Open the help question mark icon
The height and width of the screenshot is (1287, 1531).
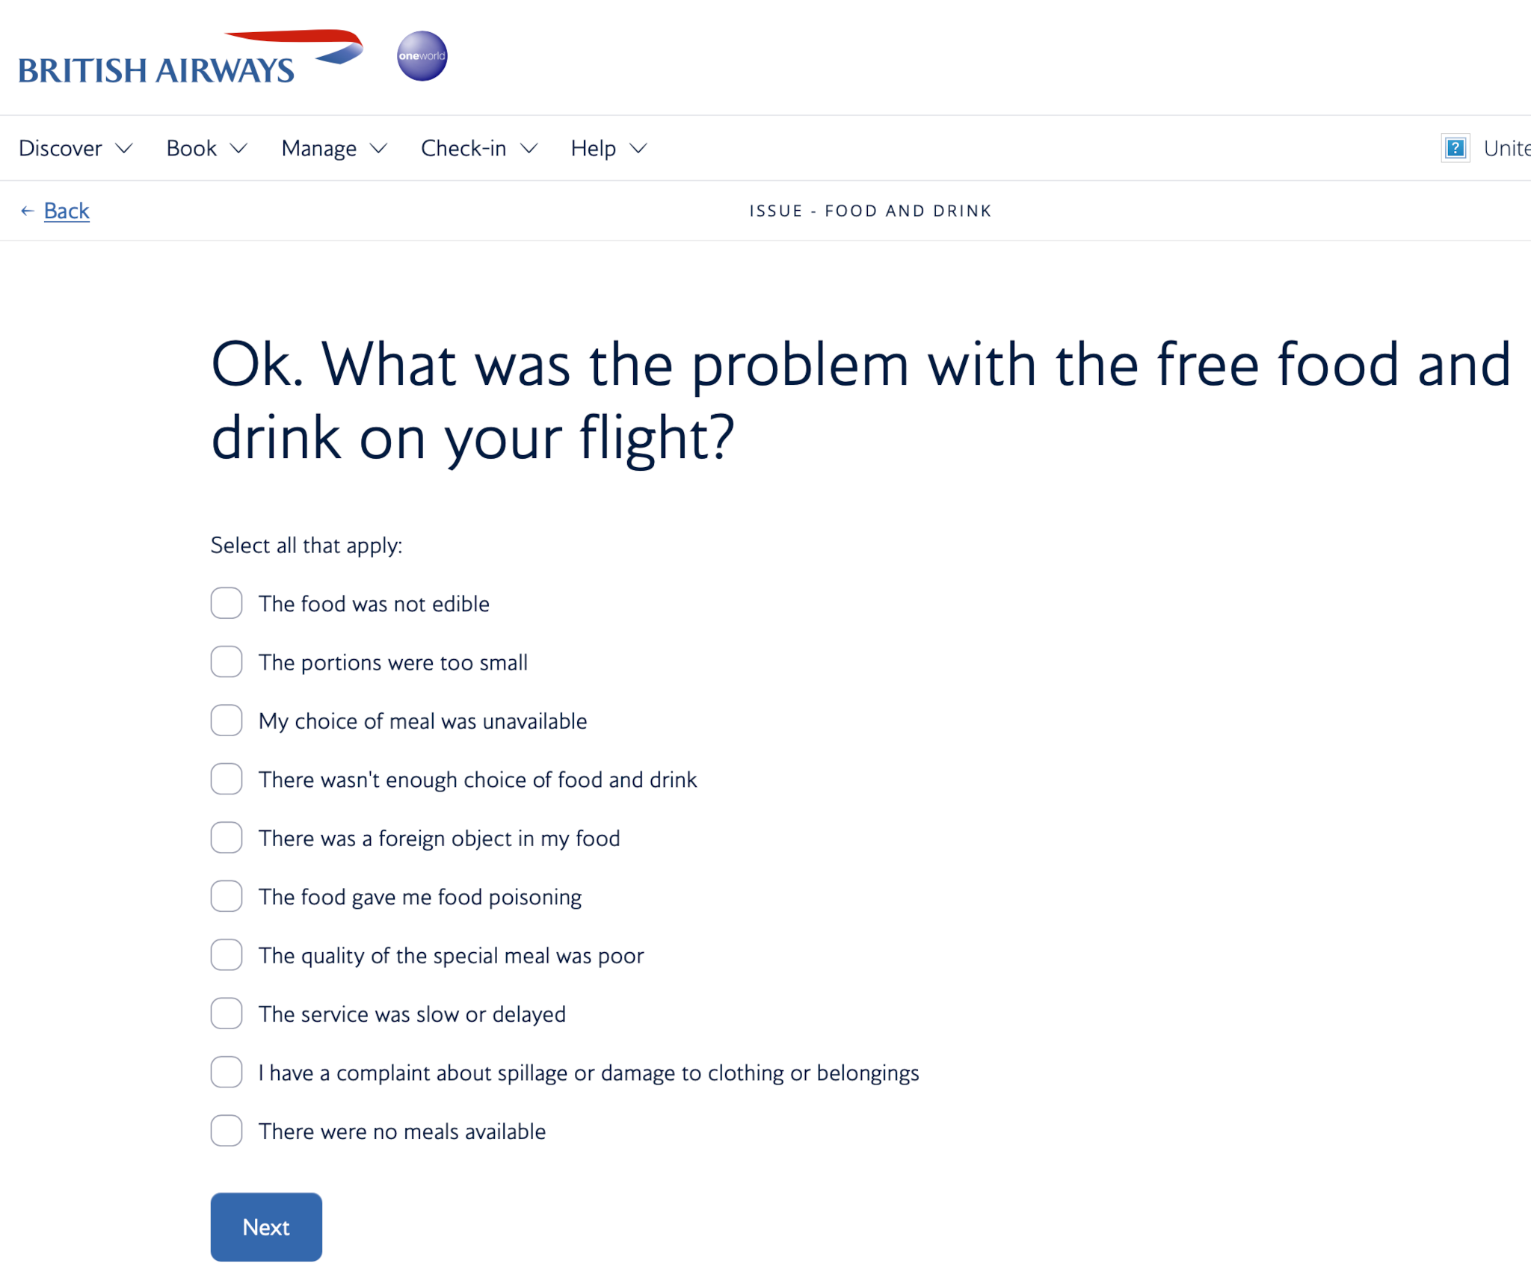1455,147
